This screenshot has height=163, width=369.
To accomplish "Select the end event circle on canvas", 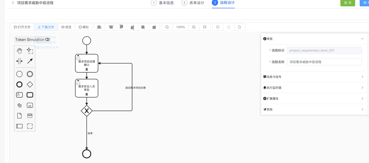I will [x=87, y=154].
